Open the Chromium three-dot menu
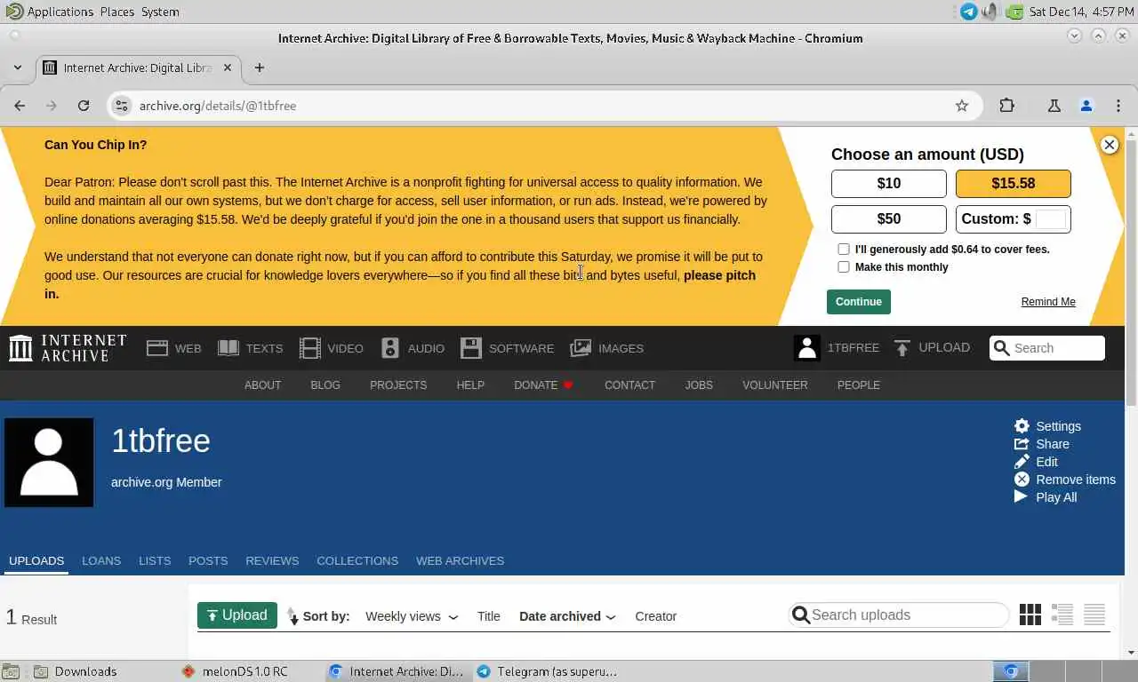The height and width of the screenshot is (682, 1138). [1118, 106]
